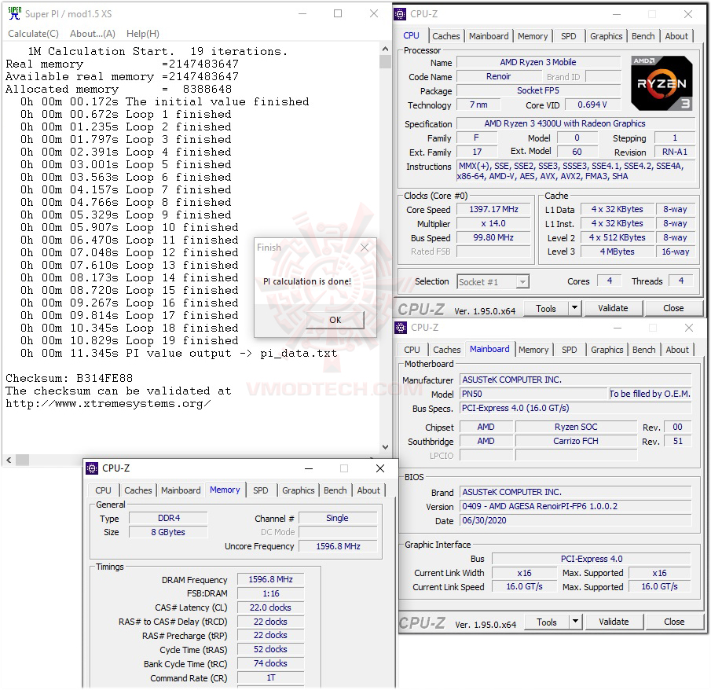The height and width of the screenshot is (690, 711).
Task: Click the PN50 model field
Action: pyautogui.click(x=533, y=394)
